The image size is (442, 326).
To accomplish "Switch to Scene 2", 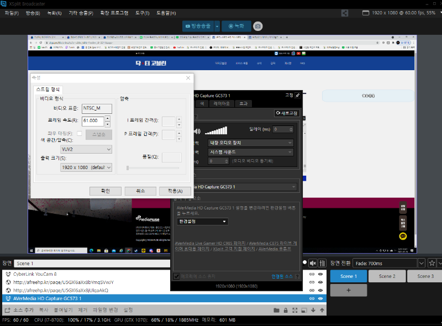I will (387, 276).
